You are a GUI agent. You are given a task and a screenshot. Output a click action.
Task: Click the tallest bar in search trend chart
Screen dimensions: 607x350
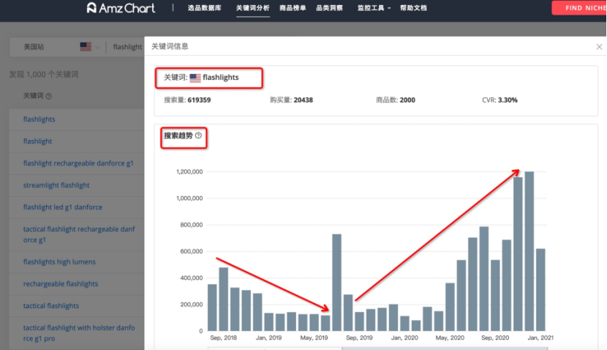pos(529,250)
